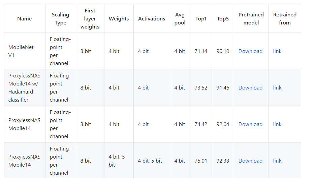Click Download link for MobileNet V1
Screen dimensions: 315x178
[250, 51]
